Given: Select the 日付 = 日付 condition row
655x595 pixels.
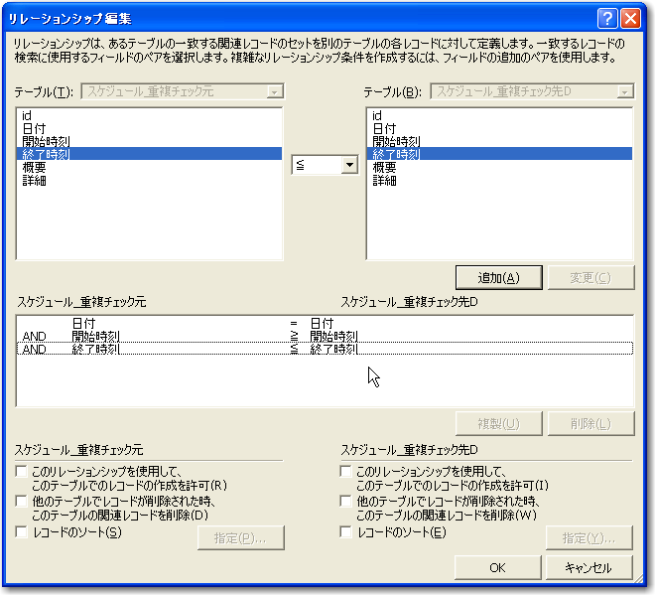Looking at the screenshot, I should [x=198, y=324].
